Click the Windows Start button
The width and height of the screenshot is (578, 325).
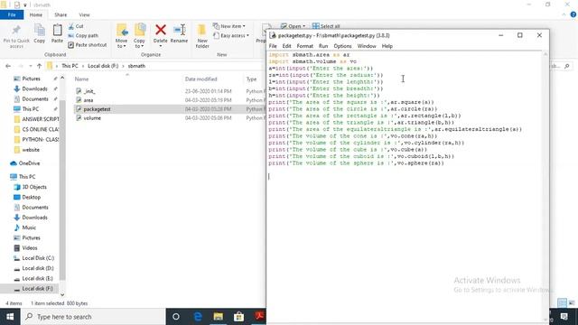10,317
